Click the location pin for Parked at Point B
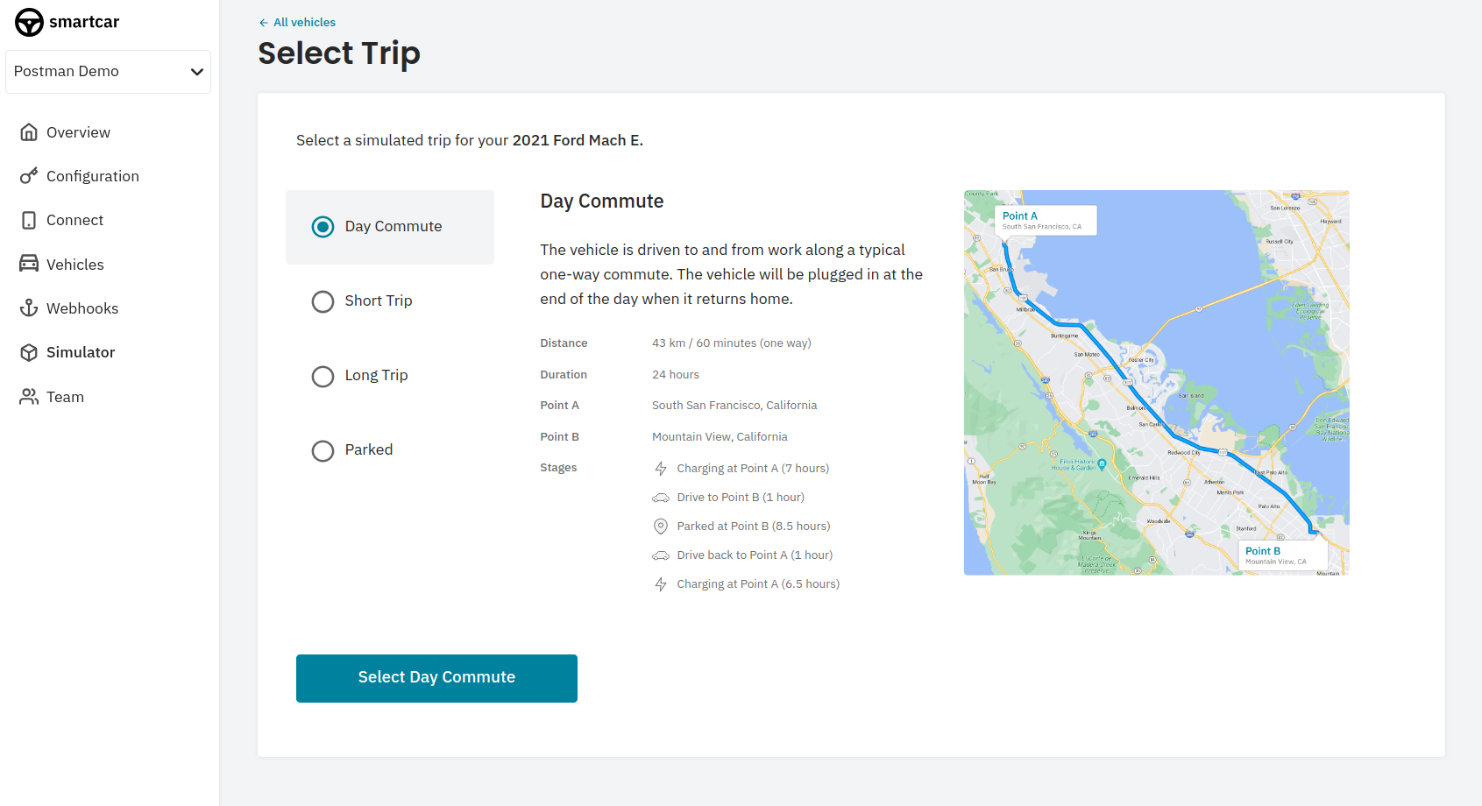Screen dimensions: 1482x806 pos(661,527)
